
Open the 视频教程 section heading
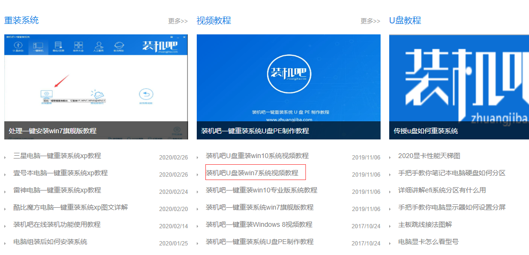pos(214,21)
